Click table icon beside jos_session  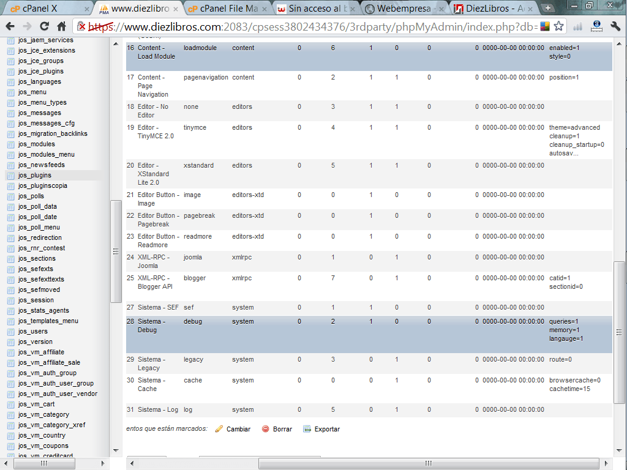[11, 300]
